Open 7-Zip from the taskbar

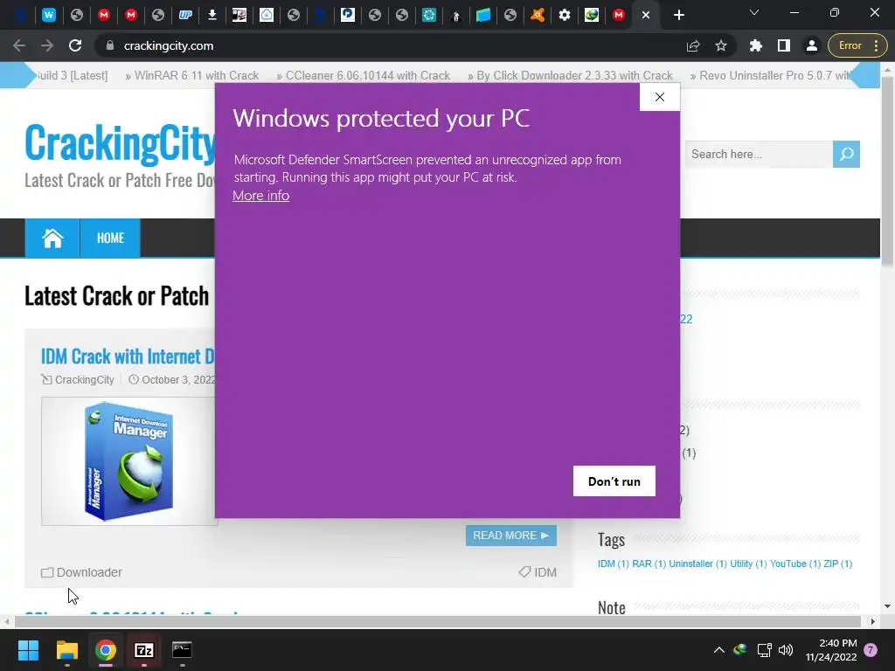pos(144,650)
